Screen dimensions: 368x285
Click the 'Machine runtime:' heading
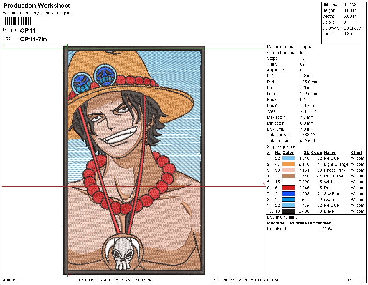coord(283,217)
